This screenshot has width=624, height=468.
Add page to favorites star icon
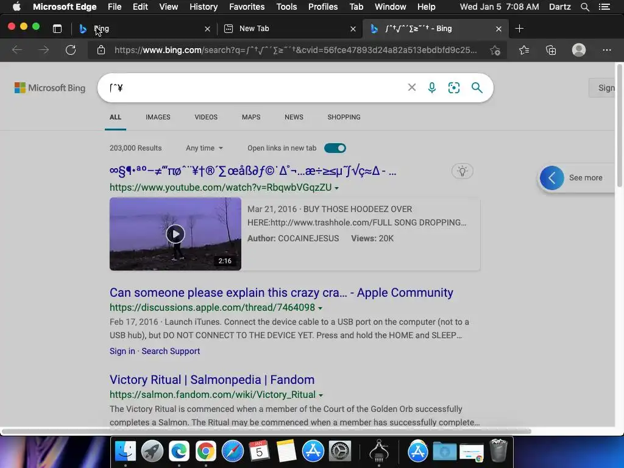[x=495, y=50]
